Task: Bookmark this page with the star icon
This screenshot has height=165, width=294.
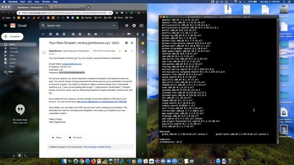Action: tap(110, 13)
